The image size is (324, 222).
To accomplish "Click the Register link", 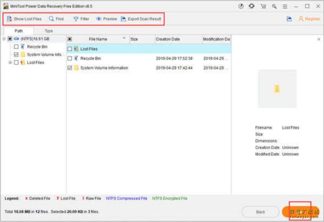I will point(309,19).
